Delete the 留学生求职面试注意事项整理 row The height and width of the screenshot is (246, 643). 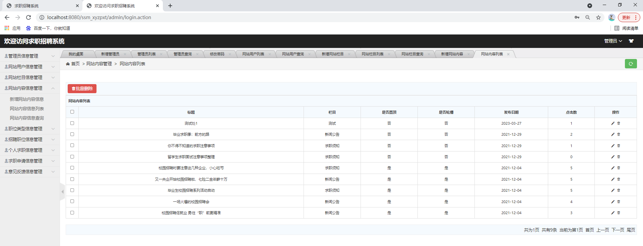click(619, 157)
